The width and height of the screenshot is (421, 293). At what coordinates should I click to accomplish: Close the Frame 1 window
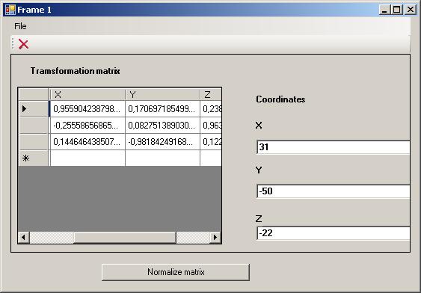pos(411,10)
